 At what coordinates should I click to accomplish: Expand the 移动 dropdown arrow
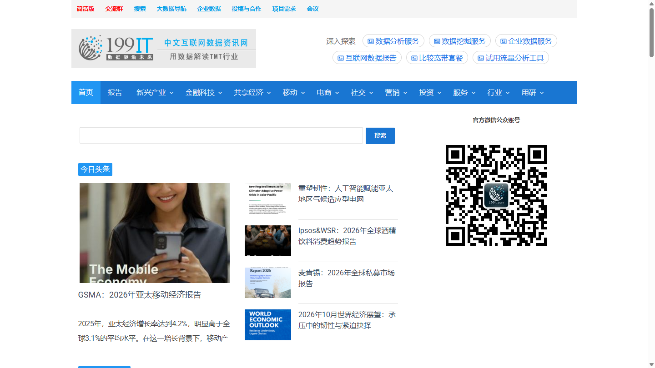coord(303,93)
